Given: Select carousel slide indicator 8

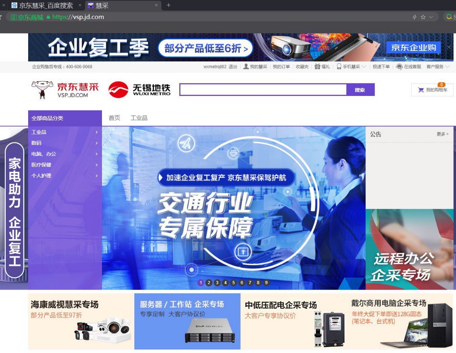Looking at the screenshot, I should pos(258,282).
